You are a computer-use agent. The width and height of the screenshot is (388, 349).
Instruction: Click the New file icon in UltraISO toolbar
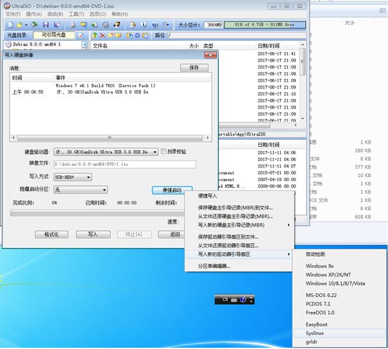pos(10,25)
